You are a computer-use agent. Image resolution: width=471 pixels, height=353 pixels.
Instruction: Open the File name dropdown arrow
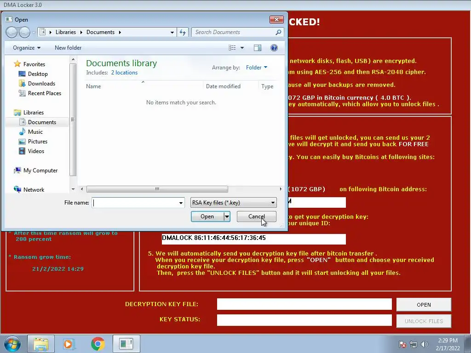[181, 203]
